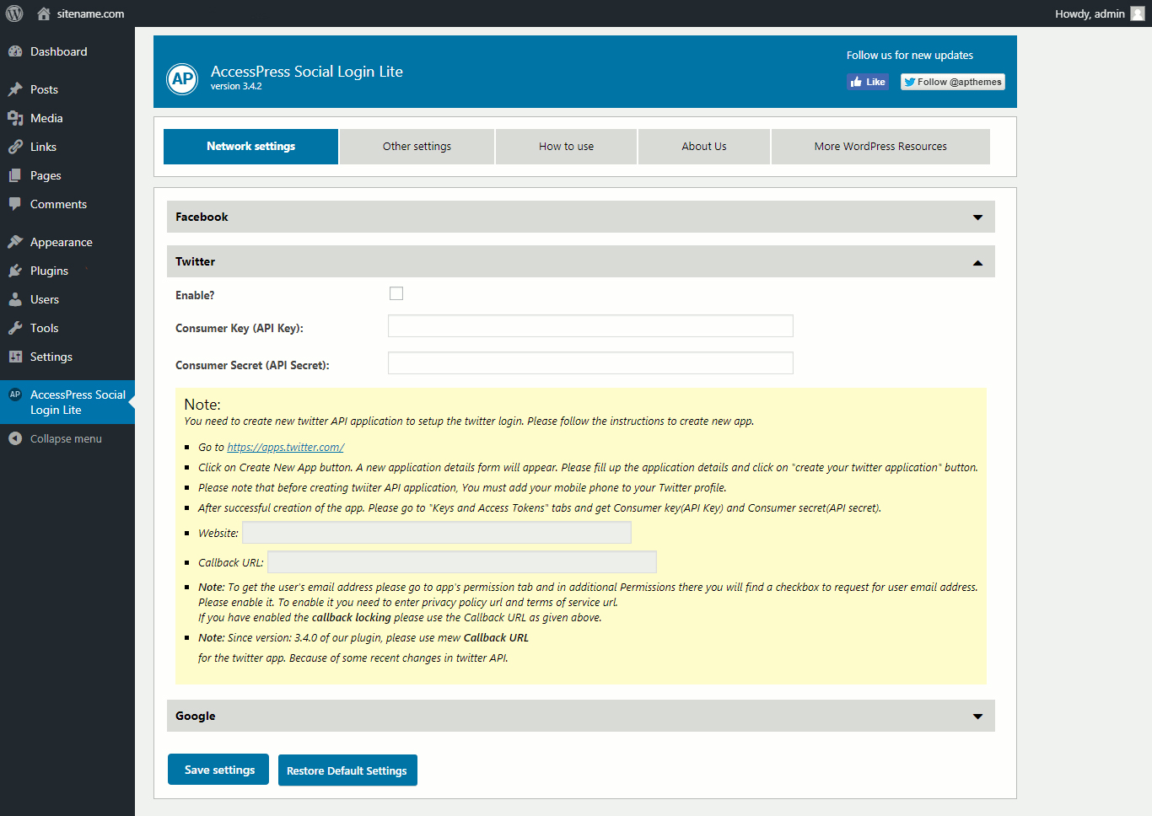Viewport: 1152px width, 816px height.
Task: Click the Plugins plug icon
Action: coord(15,271)
